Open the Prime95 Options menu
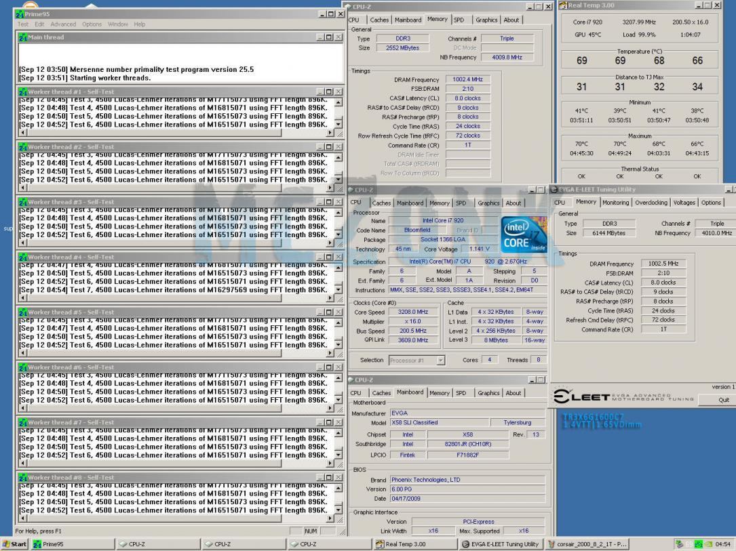This screenshot has height=551, width=736. (x=92, y=24)
